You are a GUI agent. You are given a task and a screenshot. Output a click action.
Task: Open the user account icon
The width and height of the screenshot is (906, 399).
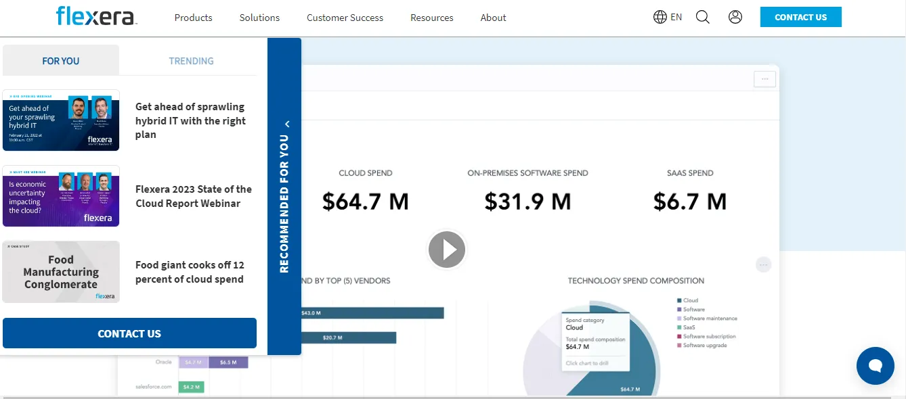point(735,17)
